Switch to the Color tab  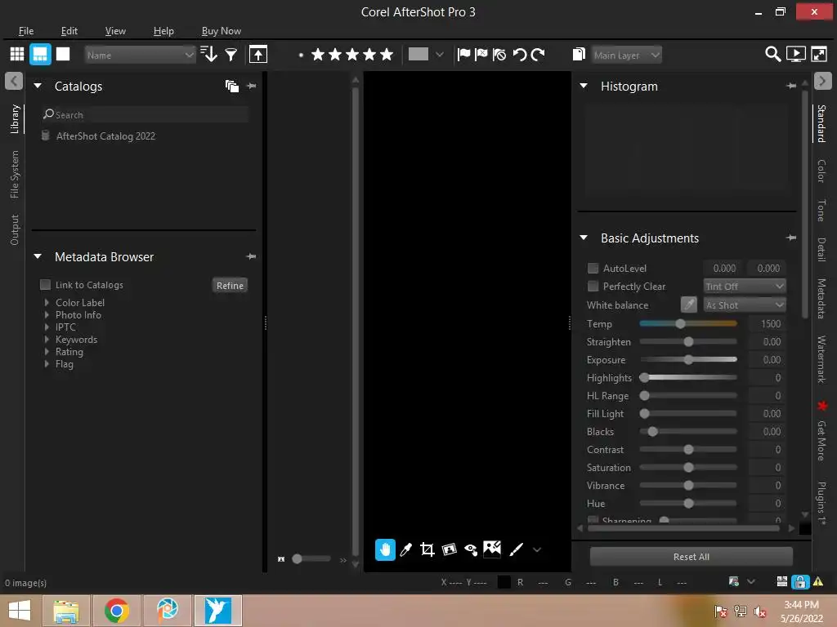coord(821,171)
